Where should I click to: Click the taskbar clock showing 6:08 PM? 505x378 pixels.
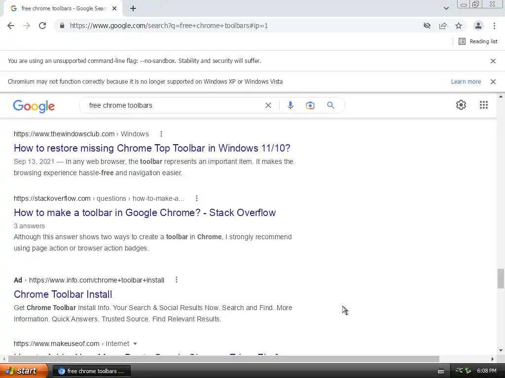pyautogui.click(x=486, y=371)
